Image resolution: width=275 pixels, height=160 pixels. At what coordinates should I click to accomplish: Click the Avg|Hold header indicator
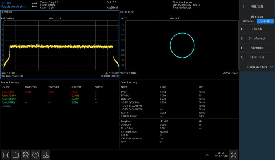point(113,8)
